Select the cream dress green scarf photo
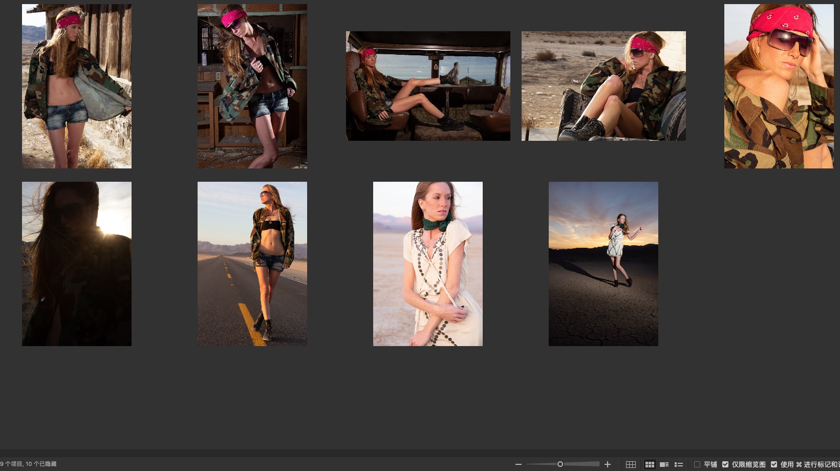840x471 pixels. point(428,264)
